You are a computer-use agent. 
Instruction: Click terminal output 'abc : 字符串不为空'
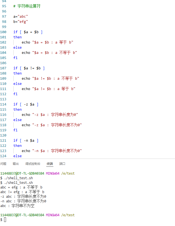click(x=17, y=206)
